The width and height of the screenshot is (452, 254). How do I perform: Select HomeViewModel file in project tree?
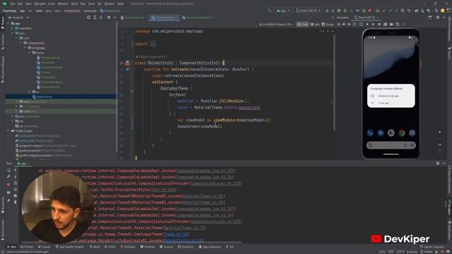click(52, 68)
